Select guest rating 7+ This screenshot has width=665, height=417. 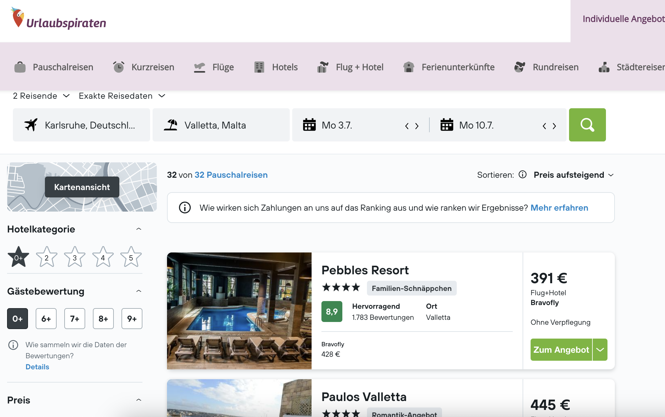[x=75, y=319]
